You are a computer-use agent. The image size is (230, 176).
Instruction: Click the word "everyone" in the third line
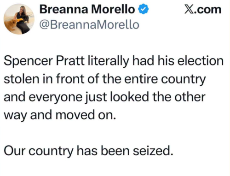pos(55,97)
